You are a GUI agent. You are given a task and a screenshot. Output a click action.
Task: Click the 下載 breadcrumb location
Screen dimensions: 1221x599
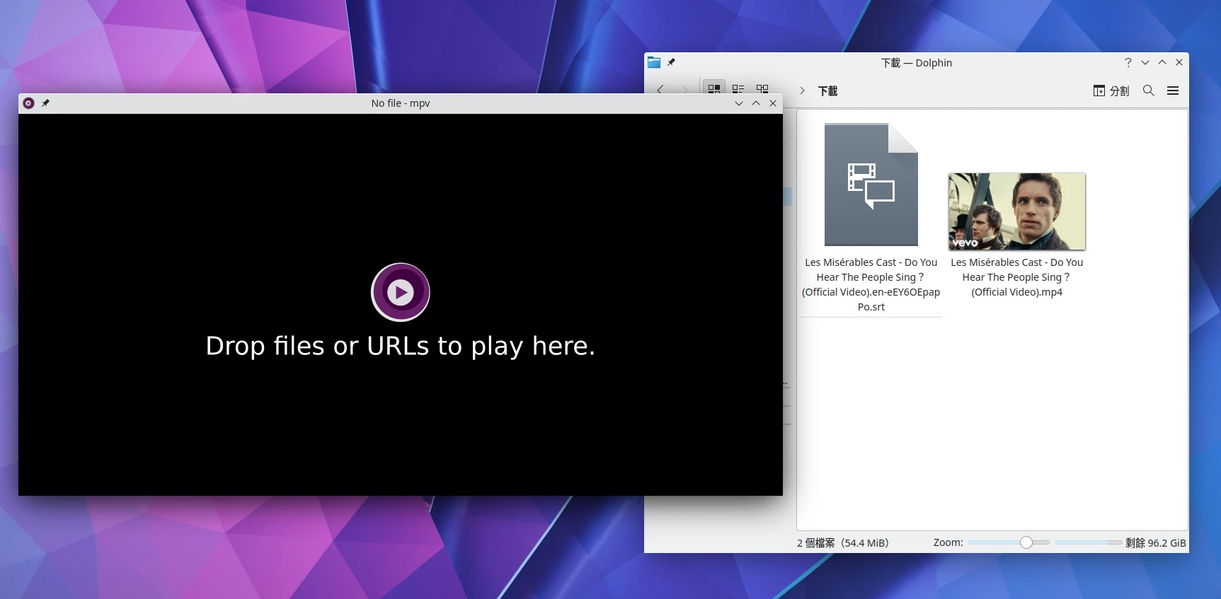pyautogui.click(x=827, y=91)
